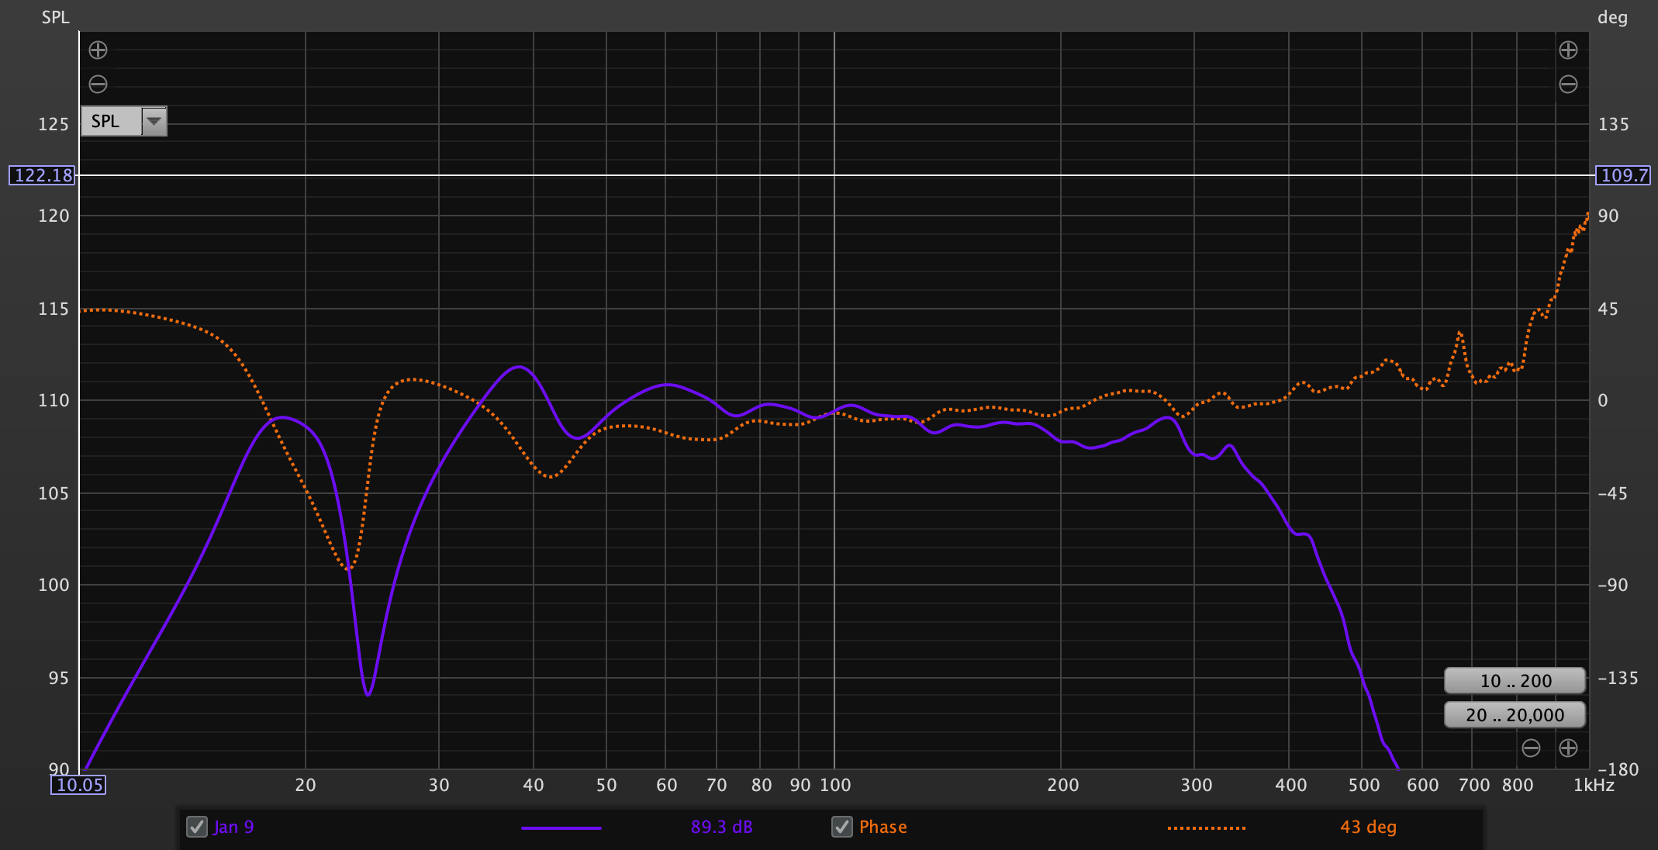1658x850 pixels.
Task: Click the 10.05 frequency start field
Action: pos(79,785)
